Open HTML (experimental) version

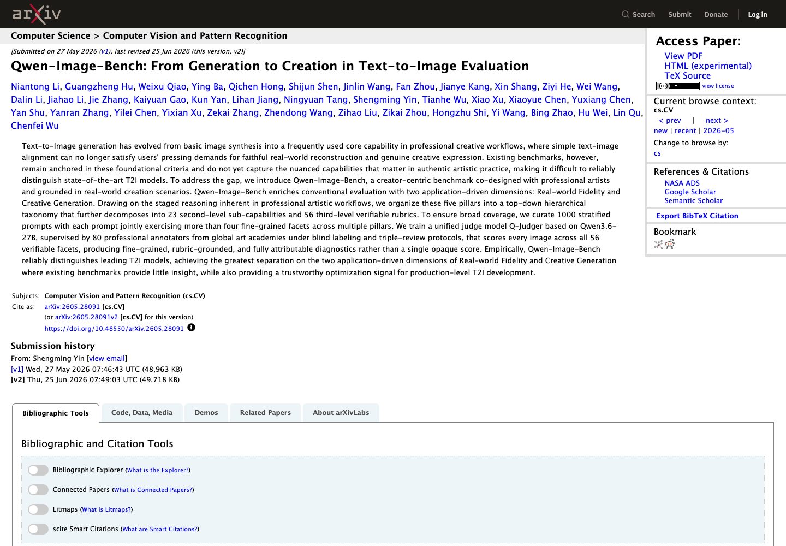pos(708,66)
